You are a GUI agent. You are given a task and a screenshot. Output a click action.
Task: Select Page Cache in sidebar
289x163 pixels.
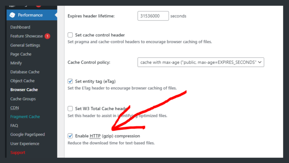(x=21, y=54)
